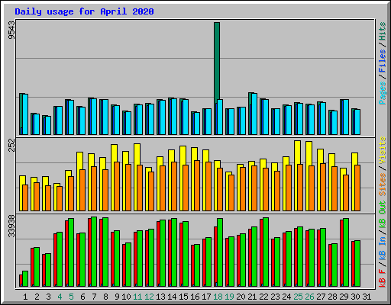Click day 29 on the x-axis
The height and width of the screenshot is (305, 391).
344,297
